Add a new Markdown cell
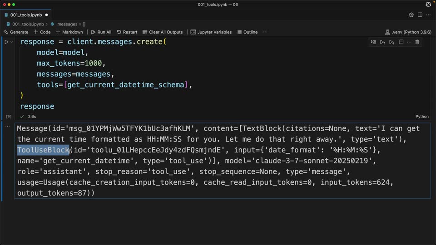The width and height of the screenshot is (436, 245). pos(69,32)
